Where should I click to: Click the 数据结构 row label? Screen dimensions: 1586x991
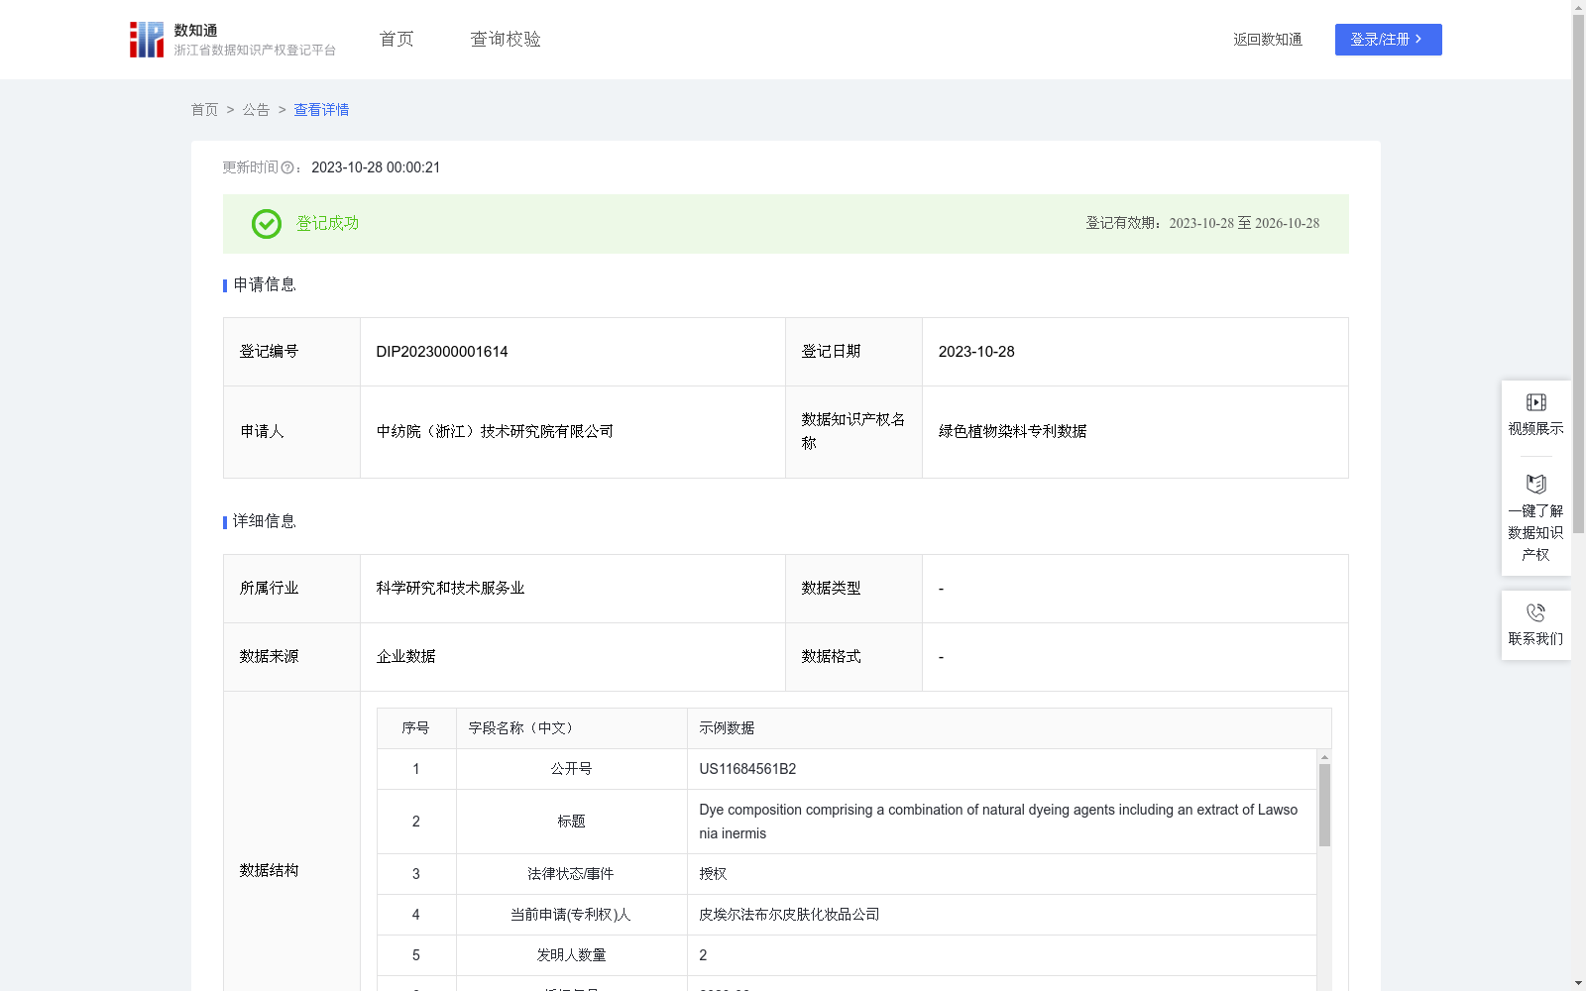(269, 871)
